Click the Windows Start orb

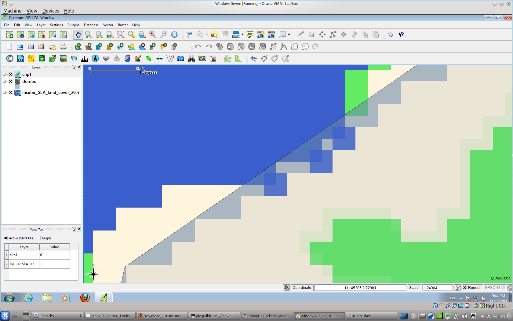tap(9, 298)
